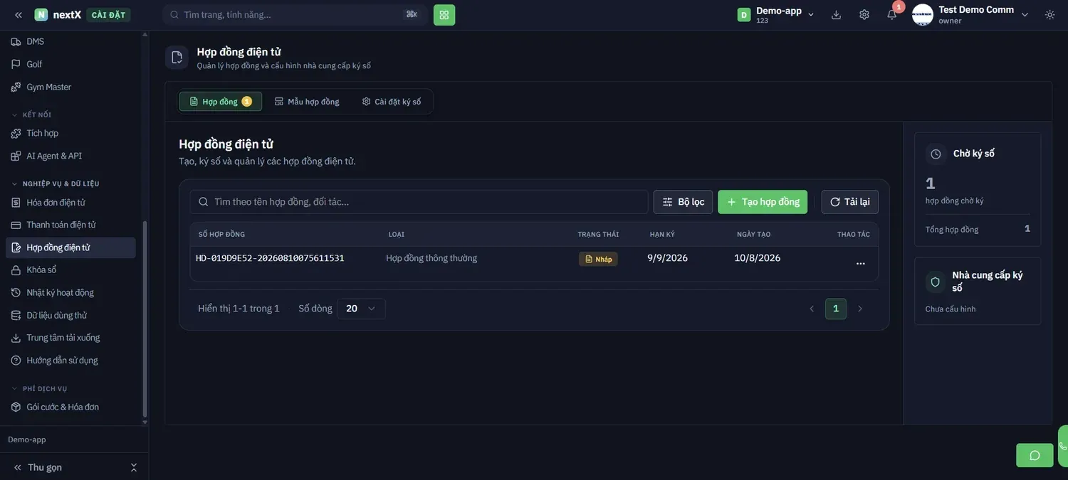
Task: Click the phone icon at right edge
Action: (1063, 446)
